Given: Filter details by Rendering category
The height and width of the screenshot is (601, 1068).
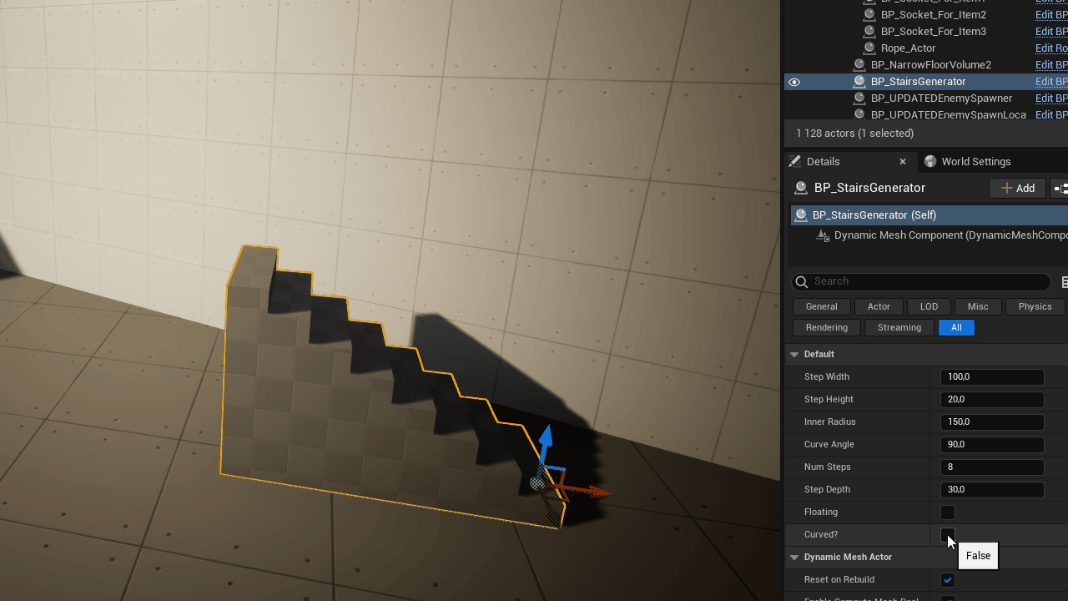Looking at the screenshot, I should (827, 327).
